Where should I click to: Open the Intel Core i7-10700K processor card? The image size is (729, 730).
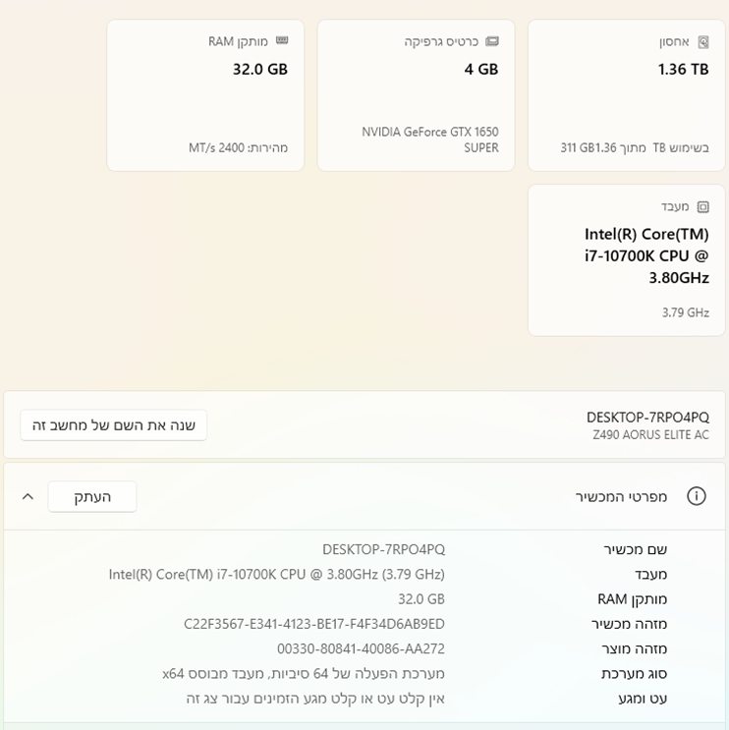pos(627,260)
